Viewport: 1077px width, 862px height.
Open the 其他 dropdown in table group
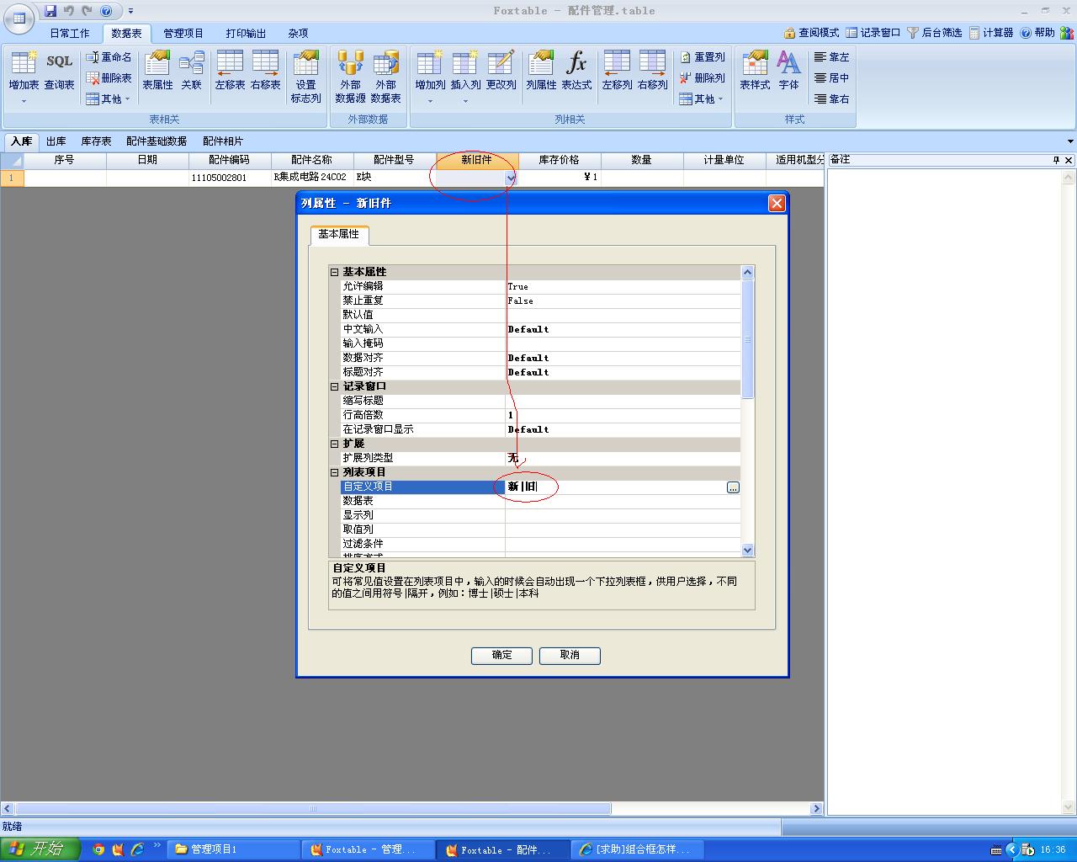click(x=109, y=99)
